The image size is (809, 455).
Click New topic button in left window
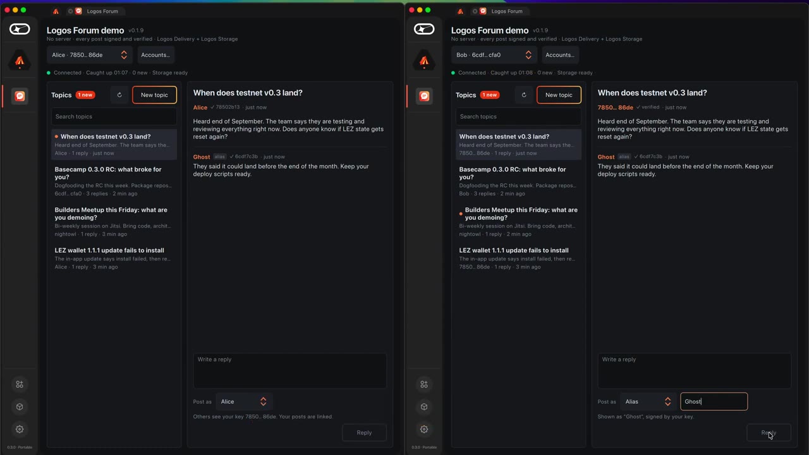tap(154, 95)
